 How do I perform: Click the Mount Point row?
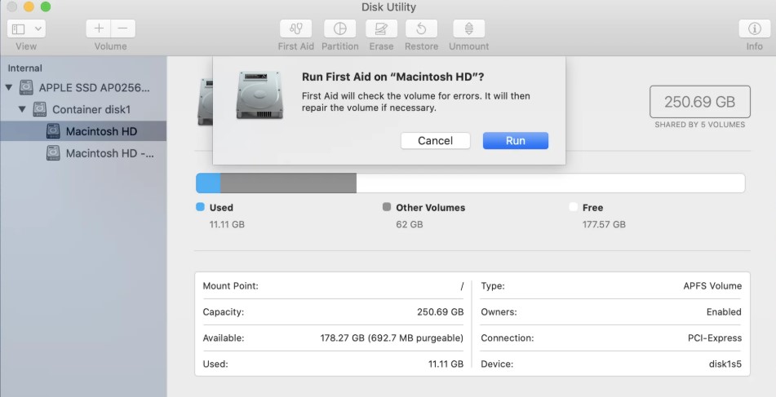[x=333, y=286]
